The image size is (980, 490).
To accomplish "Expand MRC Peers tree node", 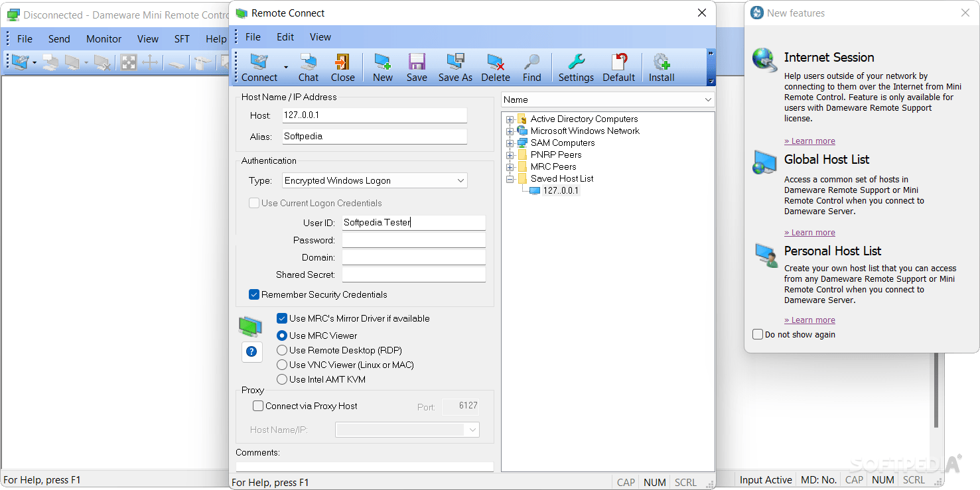I will [510, 167].
